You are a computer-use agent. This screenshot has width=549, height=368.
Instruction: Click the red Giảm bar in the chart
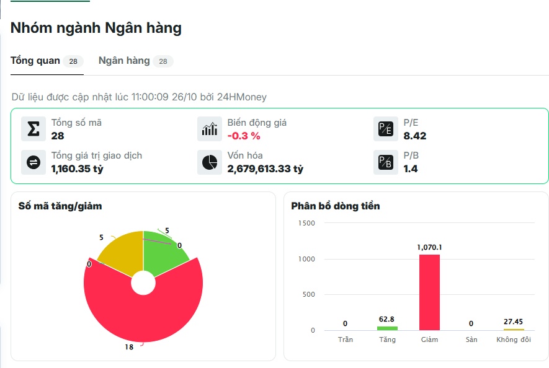click(429, 292)
